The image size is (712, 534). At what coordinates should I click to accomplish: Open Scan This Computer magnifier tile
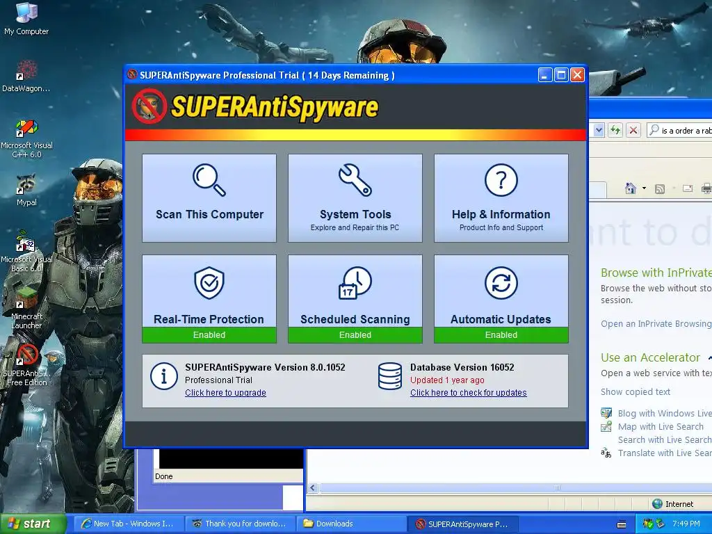pyautogui.click(x=209, y=197)
